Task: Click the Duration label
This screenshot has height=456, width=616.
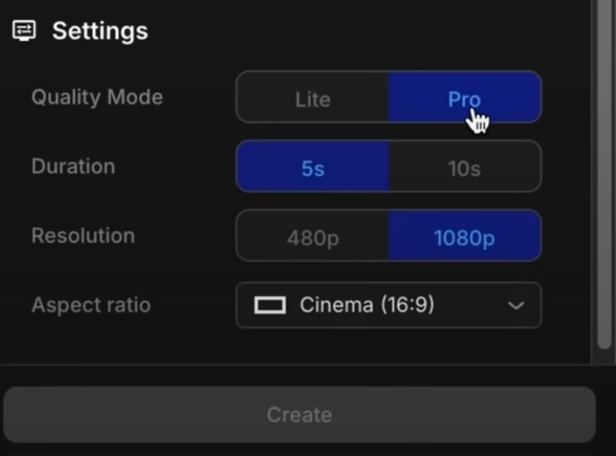Action: pyautogui.click(x=73, y=166)
